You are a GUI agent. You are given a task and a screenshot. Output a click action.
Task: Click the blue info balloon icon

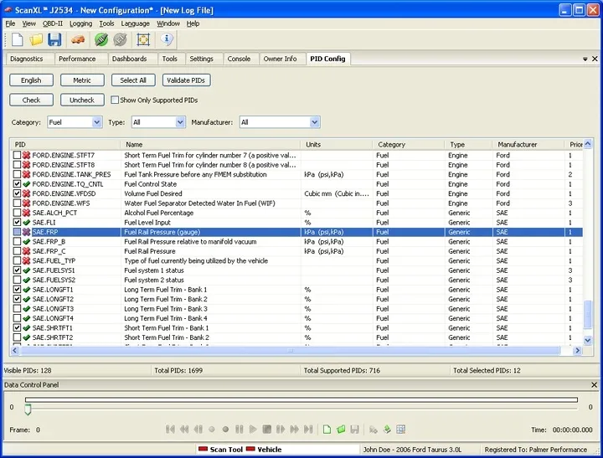coord(167,39)
